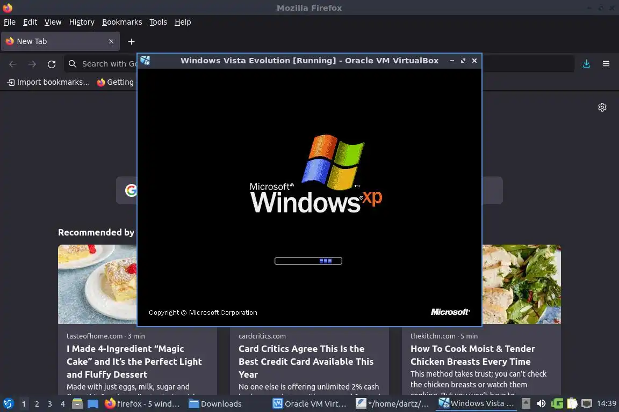This screenshot has width=619, height=412.
Task: Activate firefox taskbar window group
Action: tap(142, 404)
